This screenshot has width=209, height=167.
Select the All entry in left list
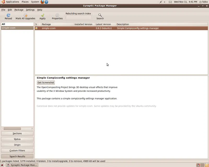pyautogui.click(x=17, y=24)
